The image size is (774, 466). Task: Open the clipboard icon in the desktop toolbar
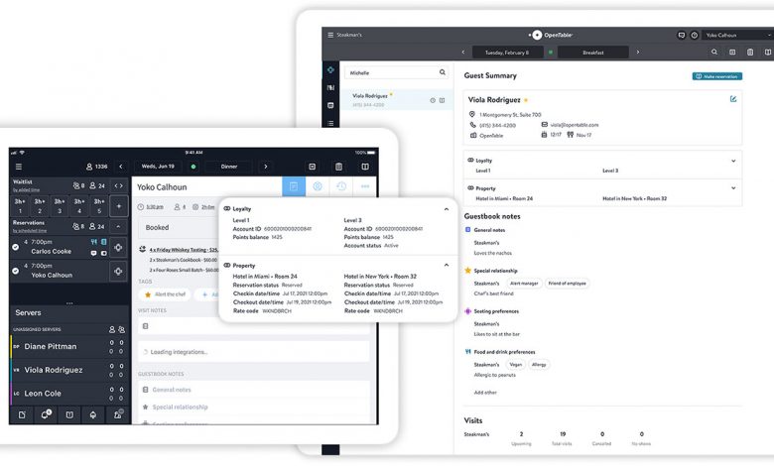[750, 52]
